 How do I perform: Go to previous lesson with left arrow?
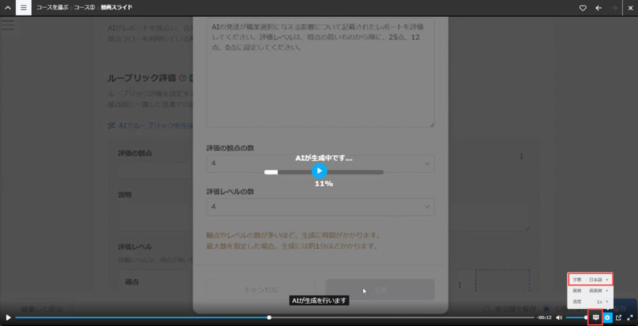coord(599,8)
